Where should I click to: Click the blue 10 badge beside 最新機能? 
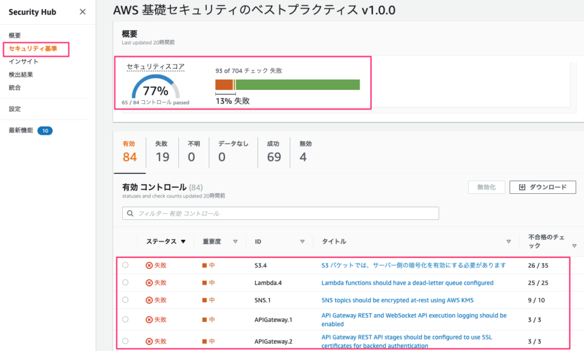pyautogui.click(x=45, y=131)
